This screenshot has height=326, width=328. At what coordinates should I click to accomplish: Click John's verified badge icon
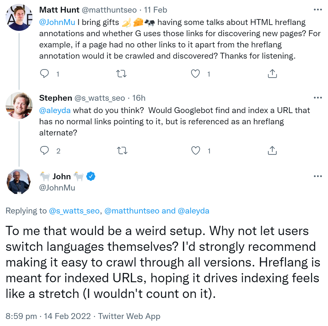(91, 176)
